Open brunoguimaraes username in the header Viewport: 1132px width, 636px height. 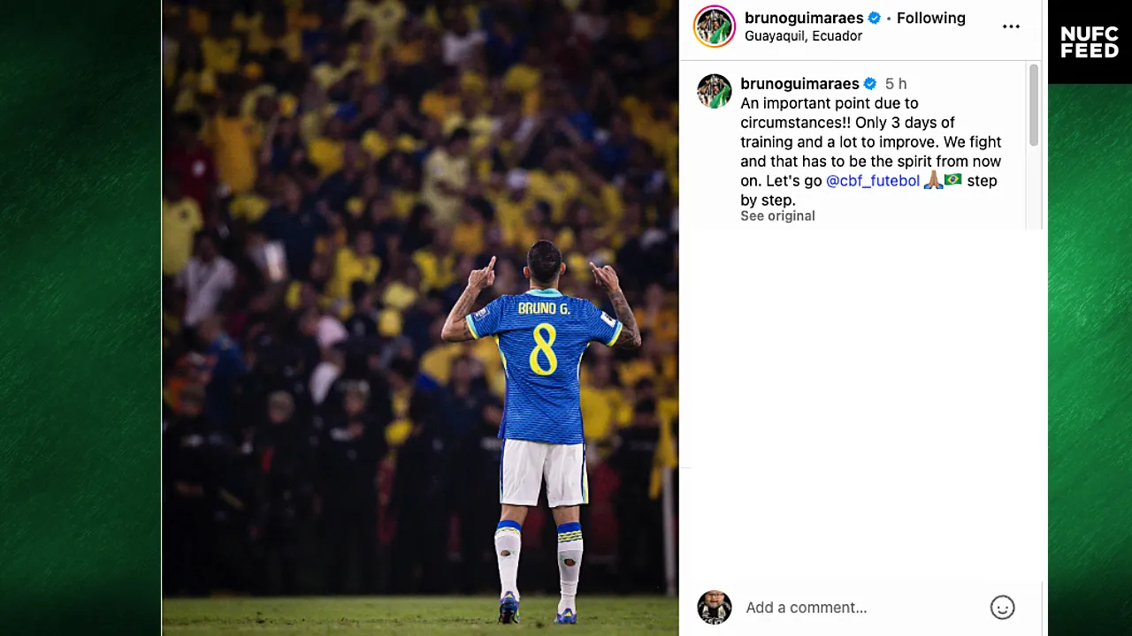804,18
